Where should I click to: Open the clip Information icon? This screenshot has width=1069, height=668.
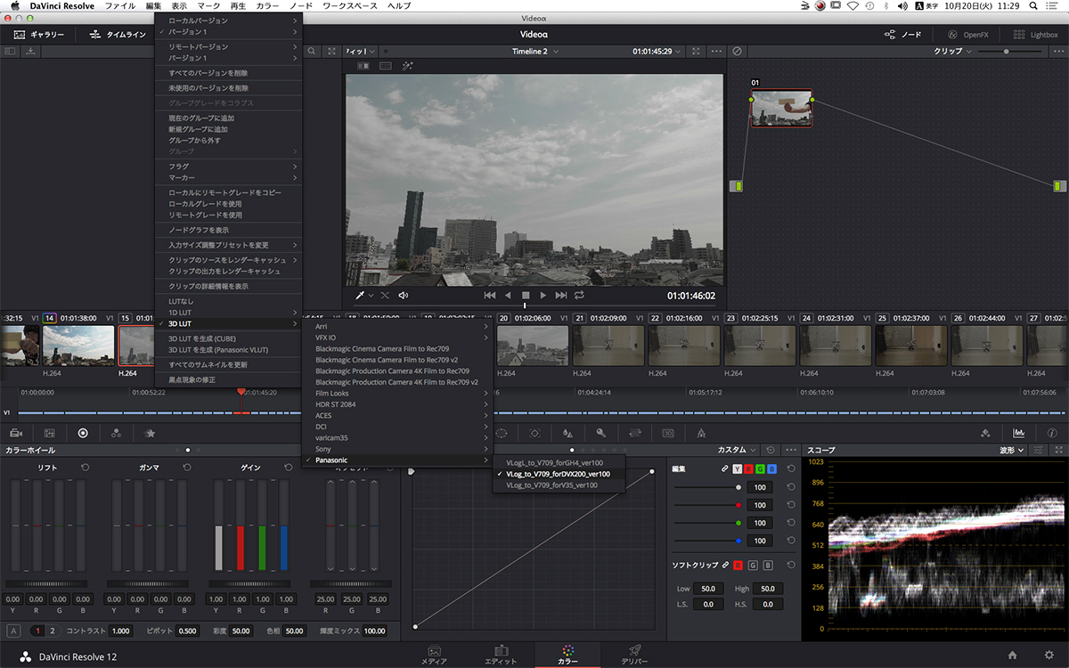(1052, 433)
